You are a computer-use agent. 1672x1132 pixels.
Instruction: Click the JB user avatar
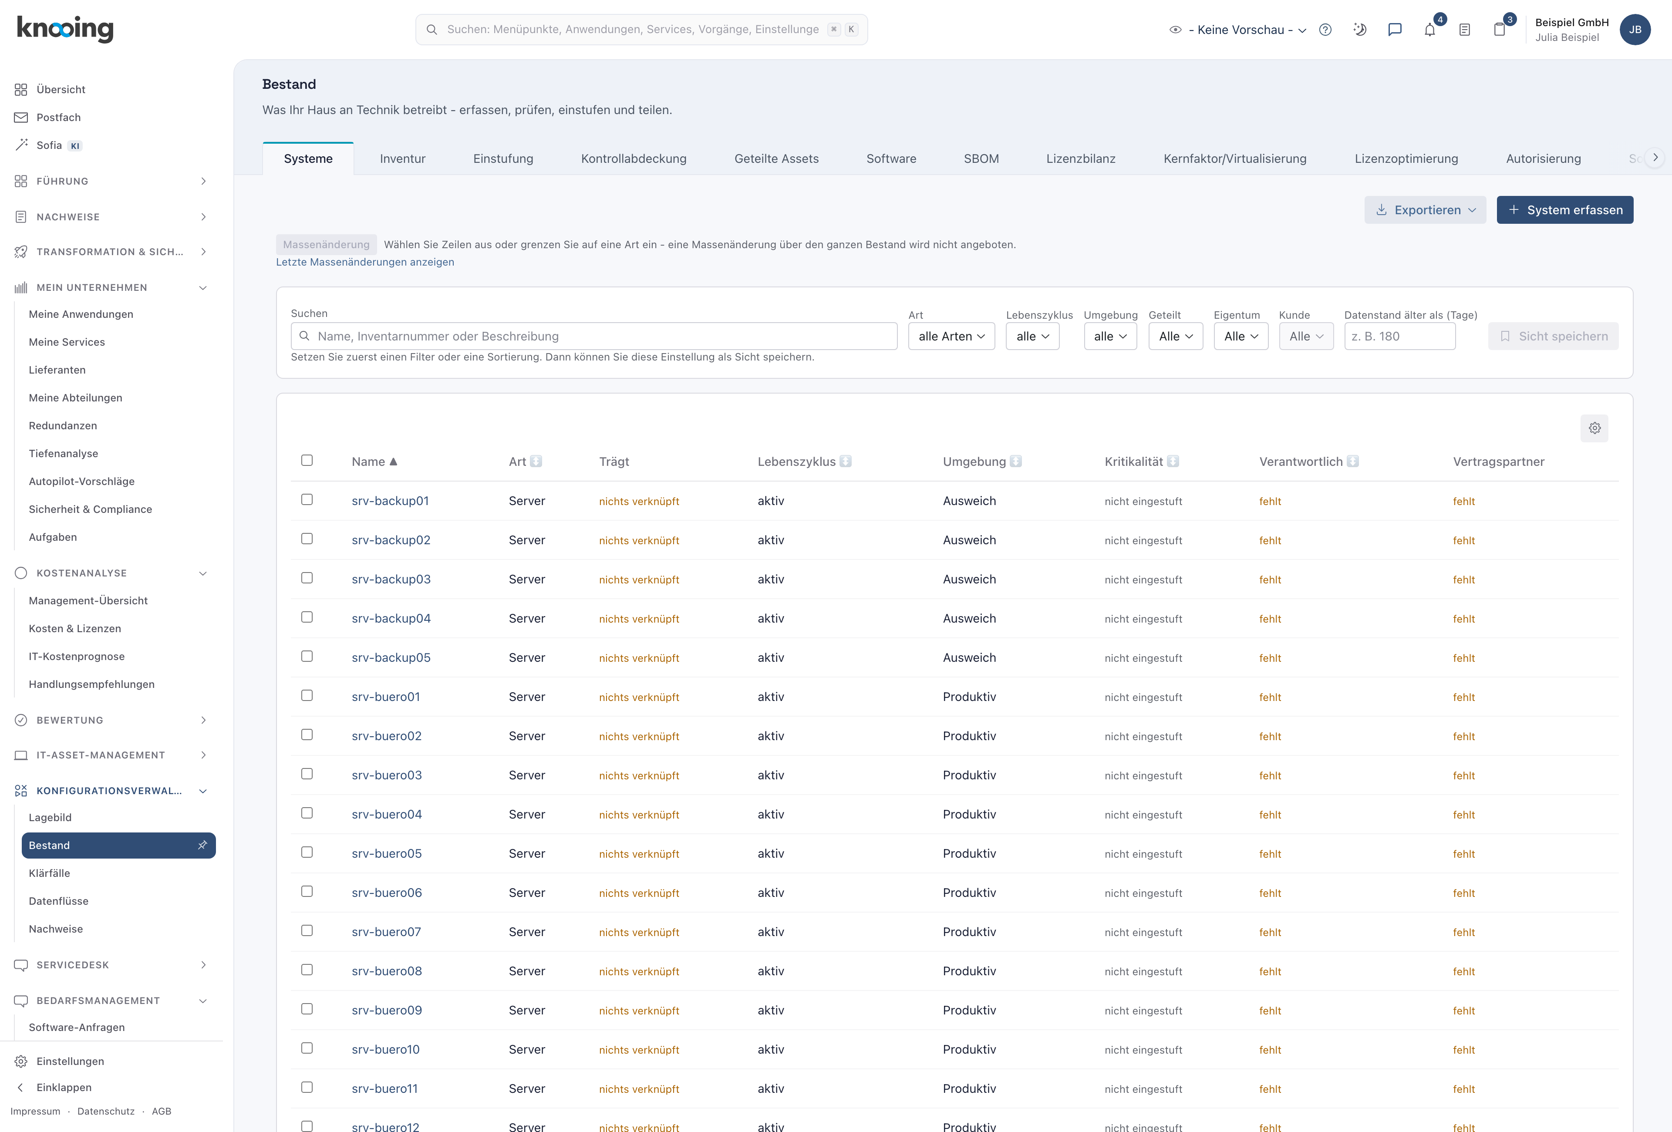[x=1635, y=30]
